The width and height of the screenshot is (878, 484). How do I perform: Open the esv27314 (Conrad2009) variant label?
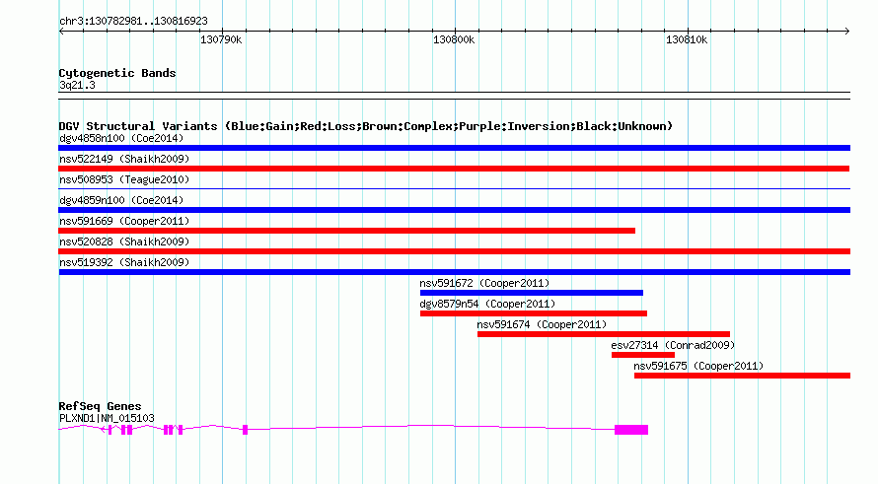[673, 345]
